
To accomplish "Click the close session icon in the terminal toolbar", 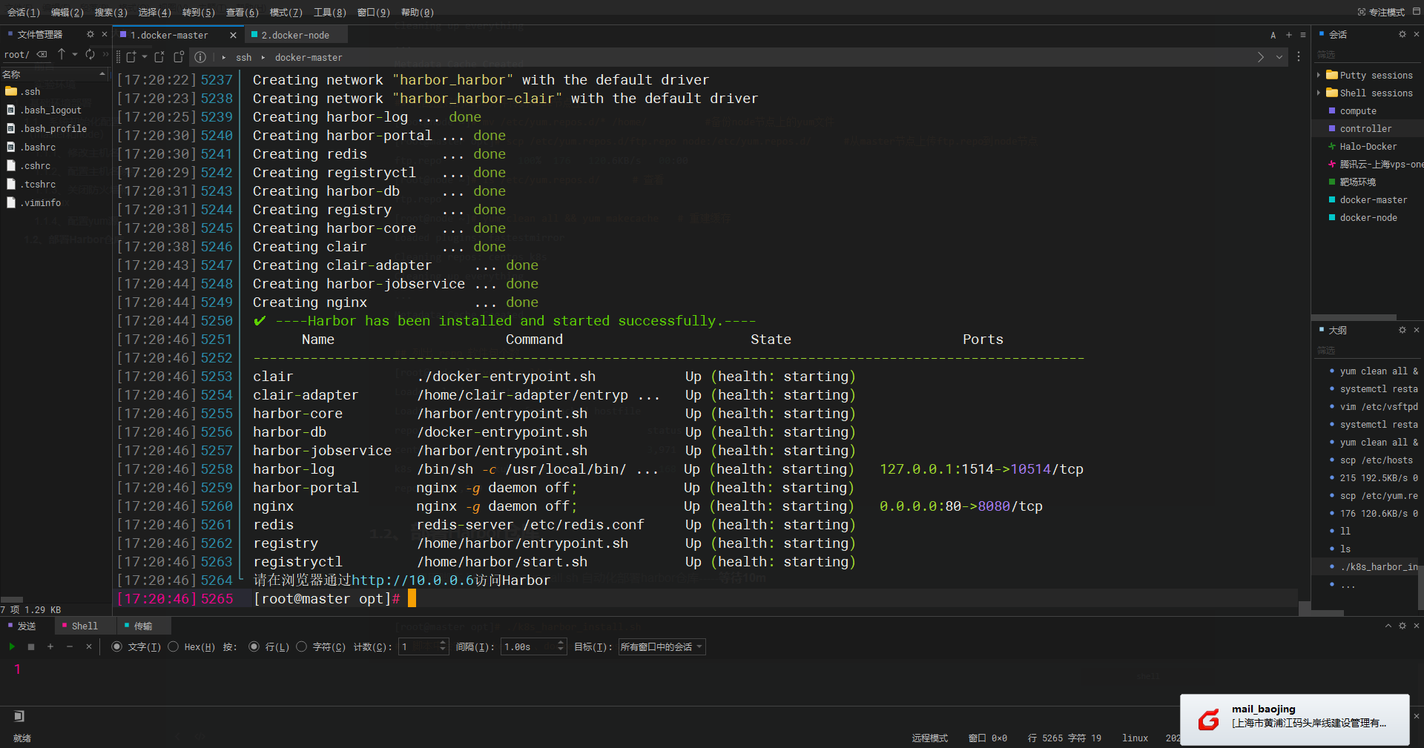I will (x=159, y=57).
